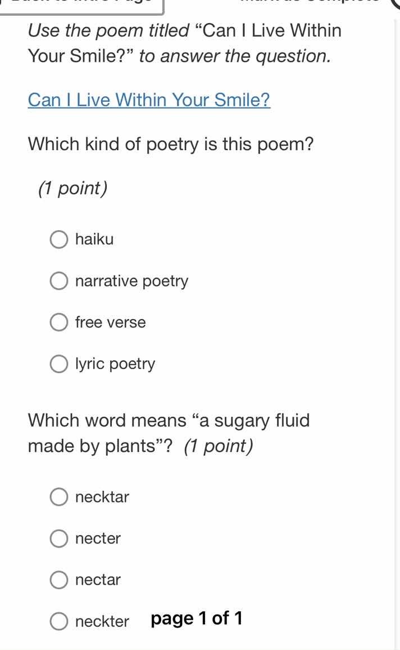The width and height of the screenshot is (400, 650).
Task: Choose necter for the vocabulary question
Action: click(59, 539)
